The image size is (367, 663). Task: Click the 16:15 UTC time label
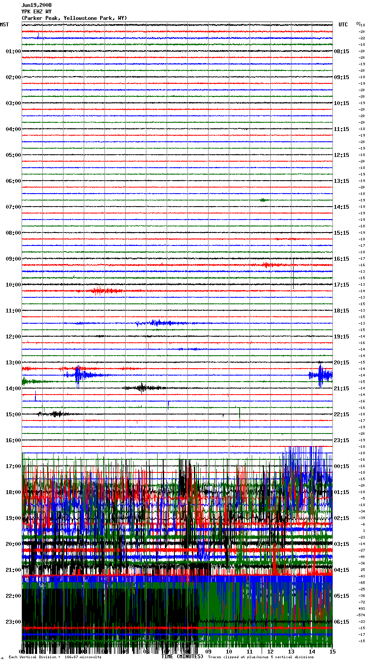coord(342,259)
